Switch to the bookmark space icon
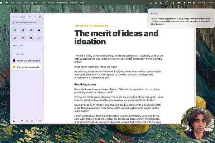 (32, 121)
